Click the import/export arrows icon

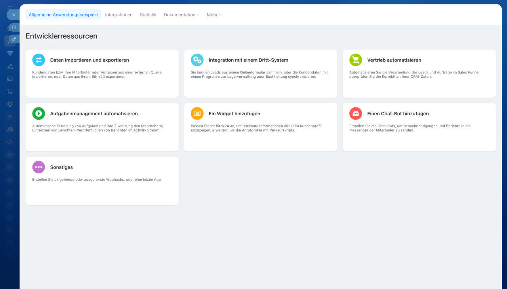pos(38,60)
